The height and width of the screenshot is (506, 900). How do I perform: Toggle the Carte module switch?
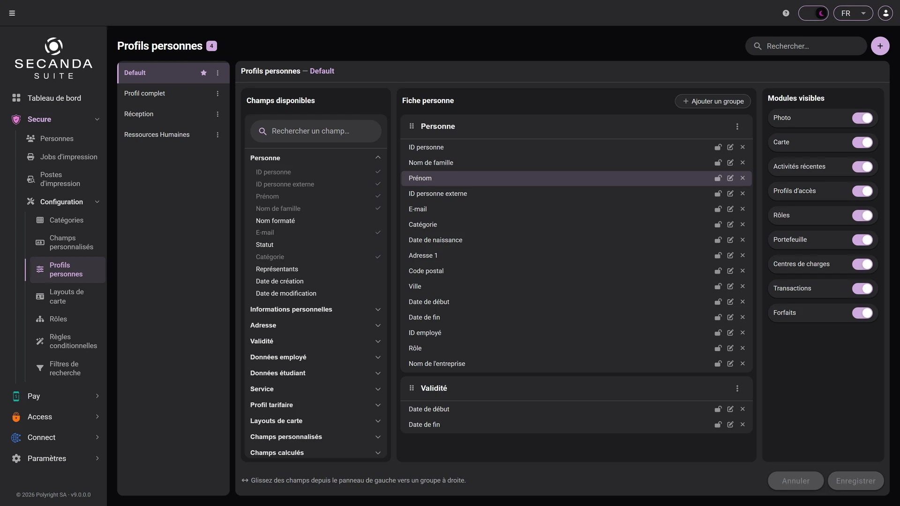(862, 142)
